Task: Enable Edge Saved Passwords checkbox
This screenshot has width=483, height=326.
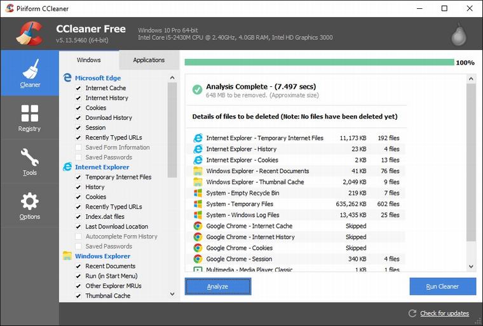Action: pos(79,157)
